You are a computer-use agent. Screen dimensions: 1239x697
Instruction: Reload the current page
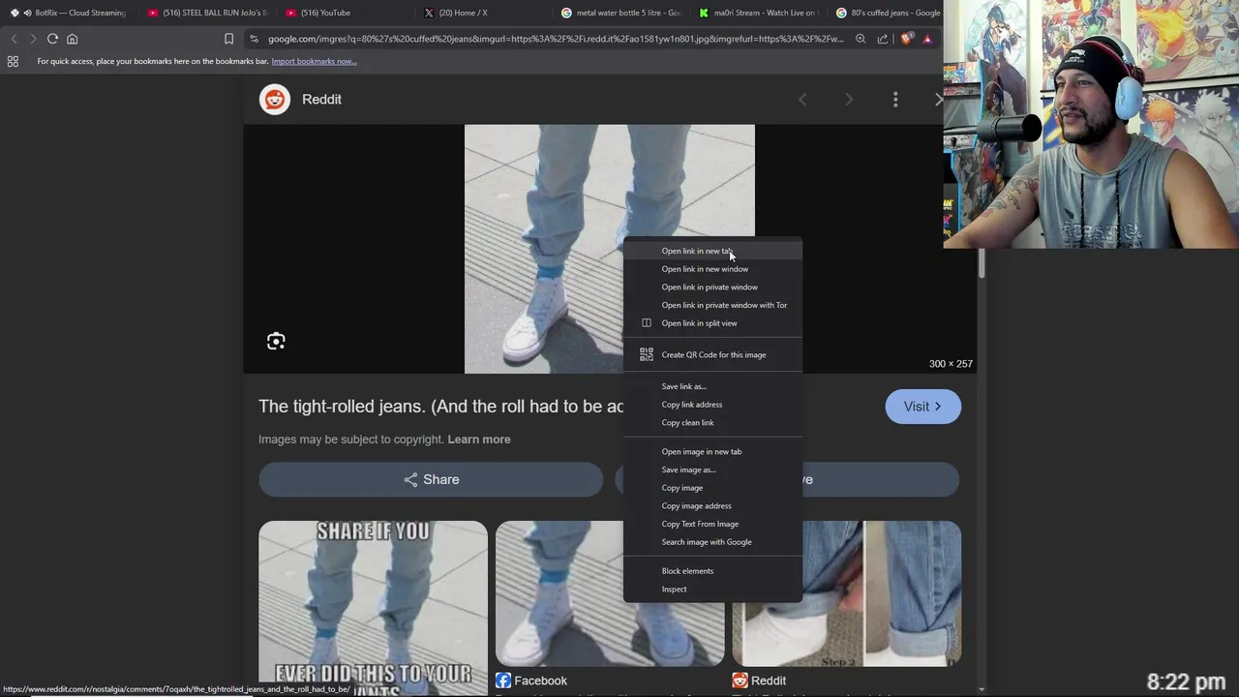point(52,39)
